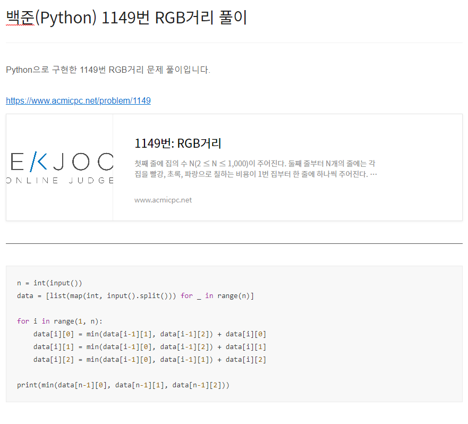Image resolution: width=468 pixels, height=424 pixels.
Task: Click the code line assigning data[i][0]
Action: [149, 334]
